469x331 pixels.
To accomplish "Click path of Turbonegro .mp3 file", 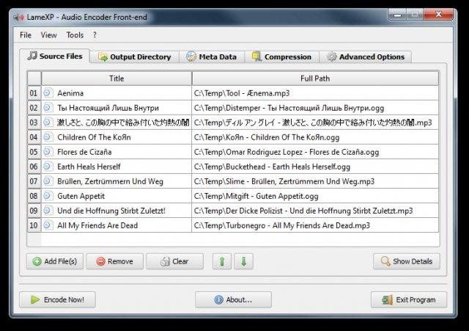I will (x=315, y=225).
